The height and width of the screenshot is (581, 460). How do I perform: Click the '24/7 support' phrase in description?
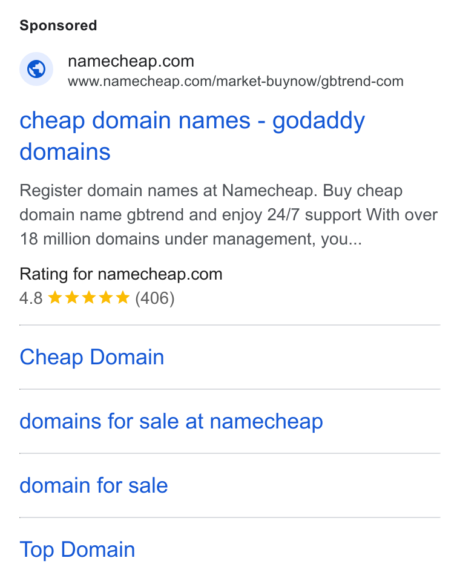314,215
